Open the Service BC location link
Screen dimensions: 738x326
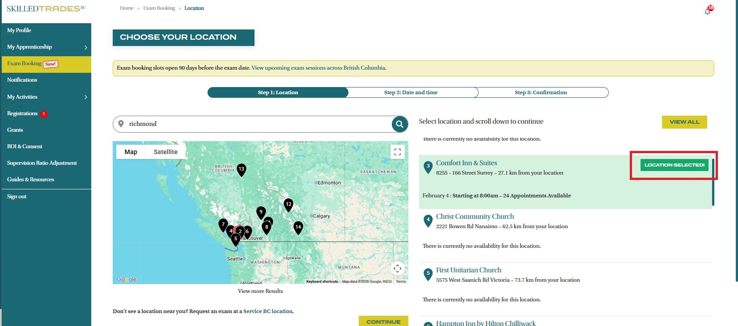268,311
